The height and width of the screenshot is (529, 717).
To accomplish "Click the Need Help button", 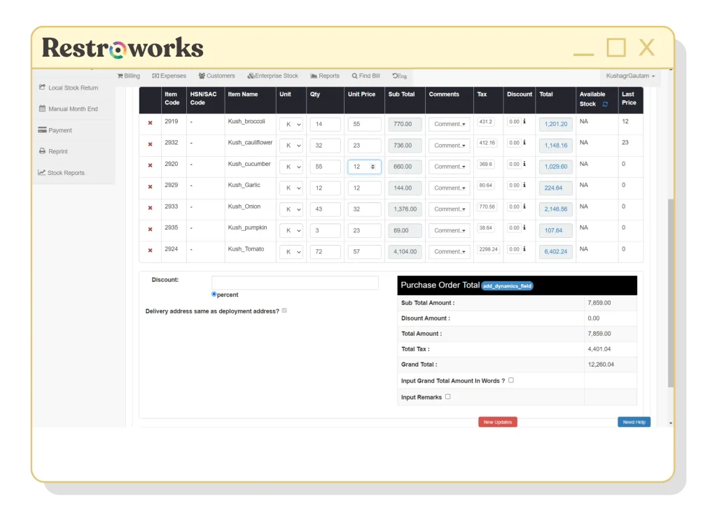I will click(x=633, y=422).
